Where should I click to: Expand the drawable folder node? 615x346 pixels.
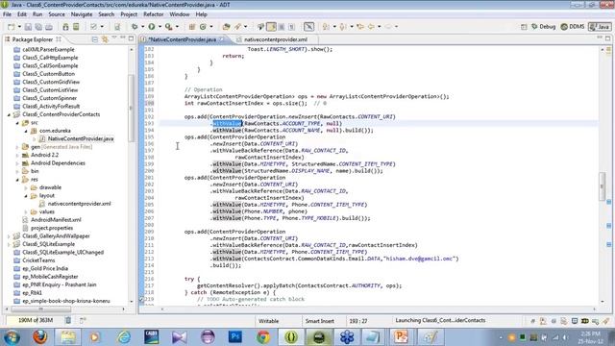pyautogui.click(x=26, y=187)
